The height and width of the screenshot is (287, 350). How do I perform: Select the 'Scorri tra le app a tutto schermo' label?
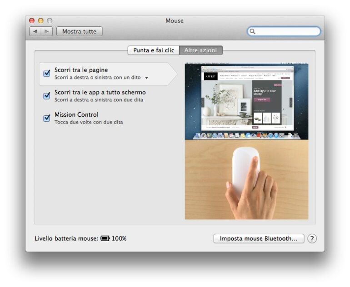click(x=100, y=92)
